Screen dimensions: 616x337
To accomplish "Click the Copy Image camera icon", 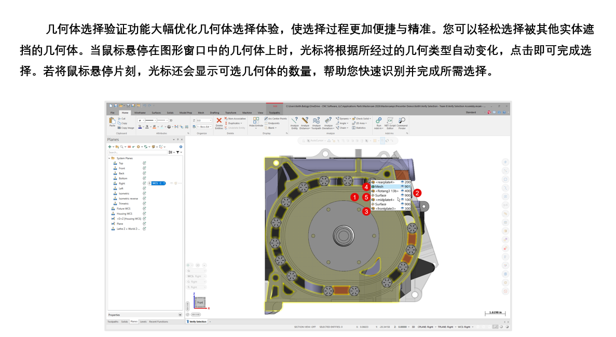I will (x=119, y=128).
